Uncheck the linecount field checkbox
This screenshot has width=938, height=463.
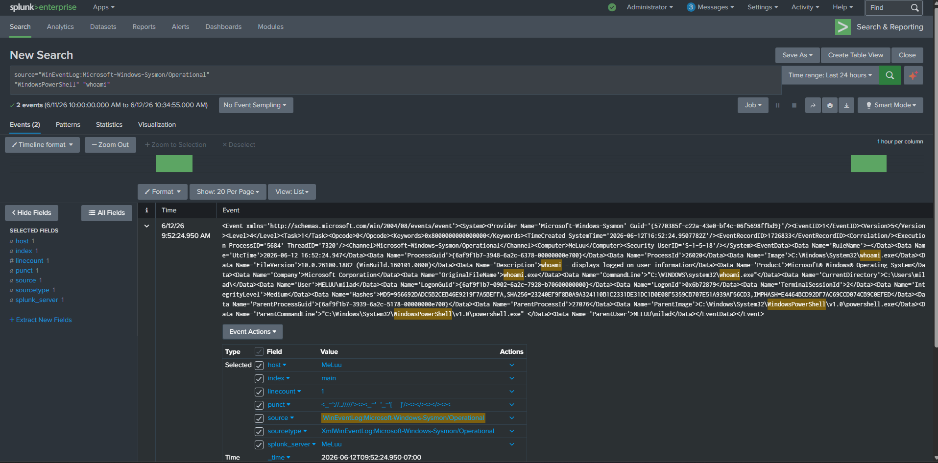(x=259, y=392)
